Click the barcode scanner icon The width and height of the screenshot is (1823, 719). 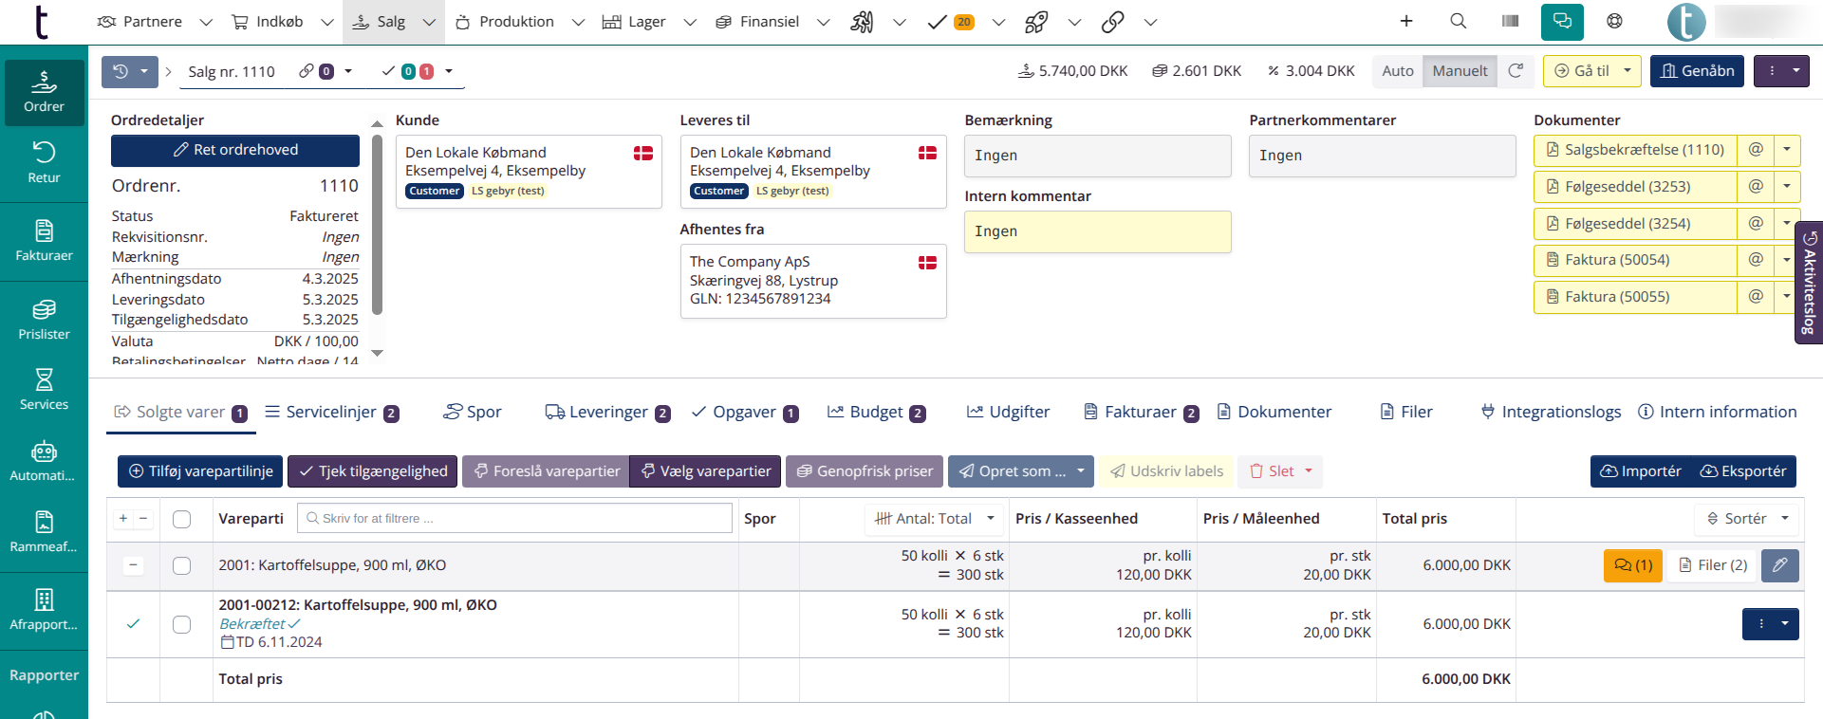1510,21
